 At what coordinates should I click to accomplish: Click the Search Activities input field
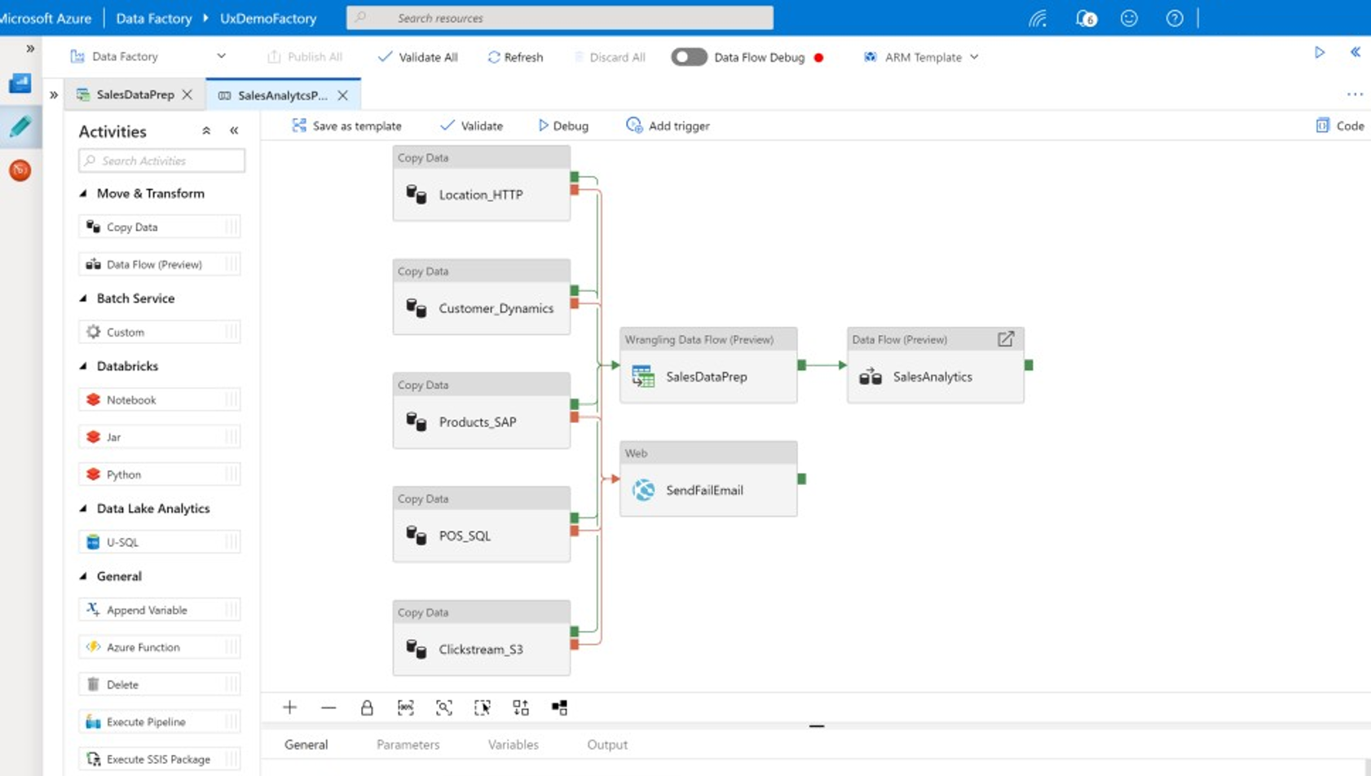(x=161, y=161)
